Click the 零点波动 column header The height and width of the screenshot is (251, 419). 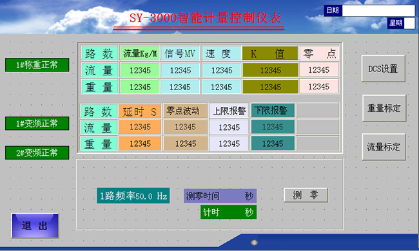[x=185, y=111]
